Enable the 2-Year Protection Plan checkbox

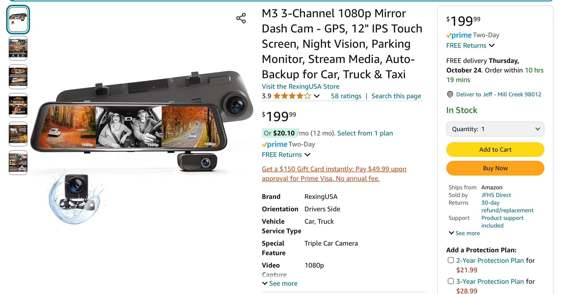click(x=450, y=260)
